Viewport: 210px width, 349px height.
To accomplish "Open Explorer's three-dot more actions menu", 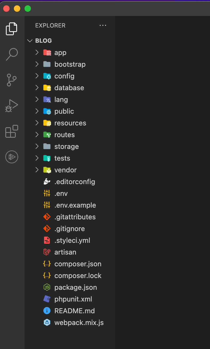I will tap(103, 26).
